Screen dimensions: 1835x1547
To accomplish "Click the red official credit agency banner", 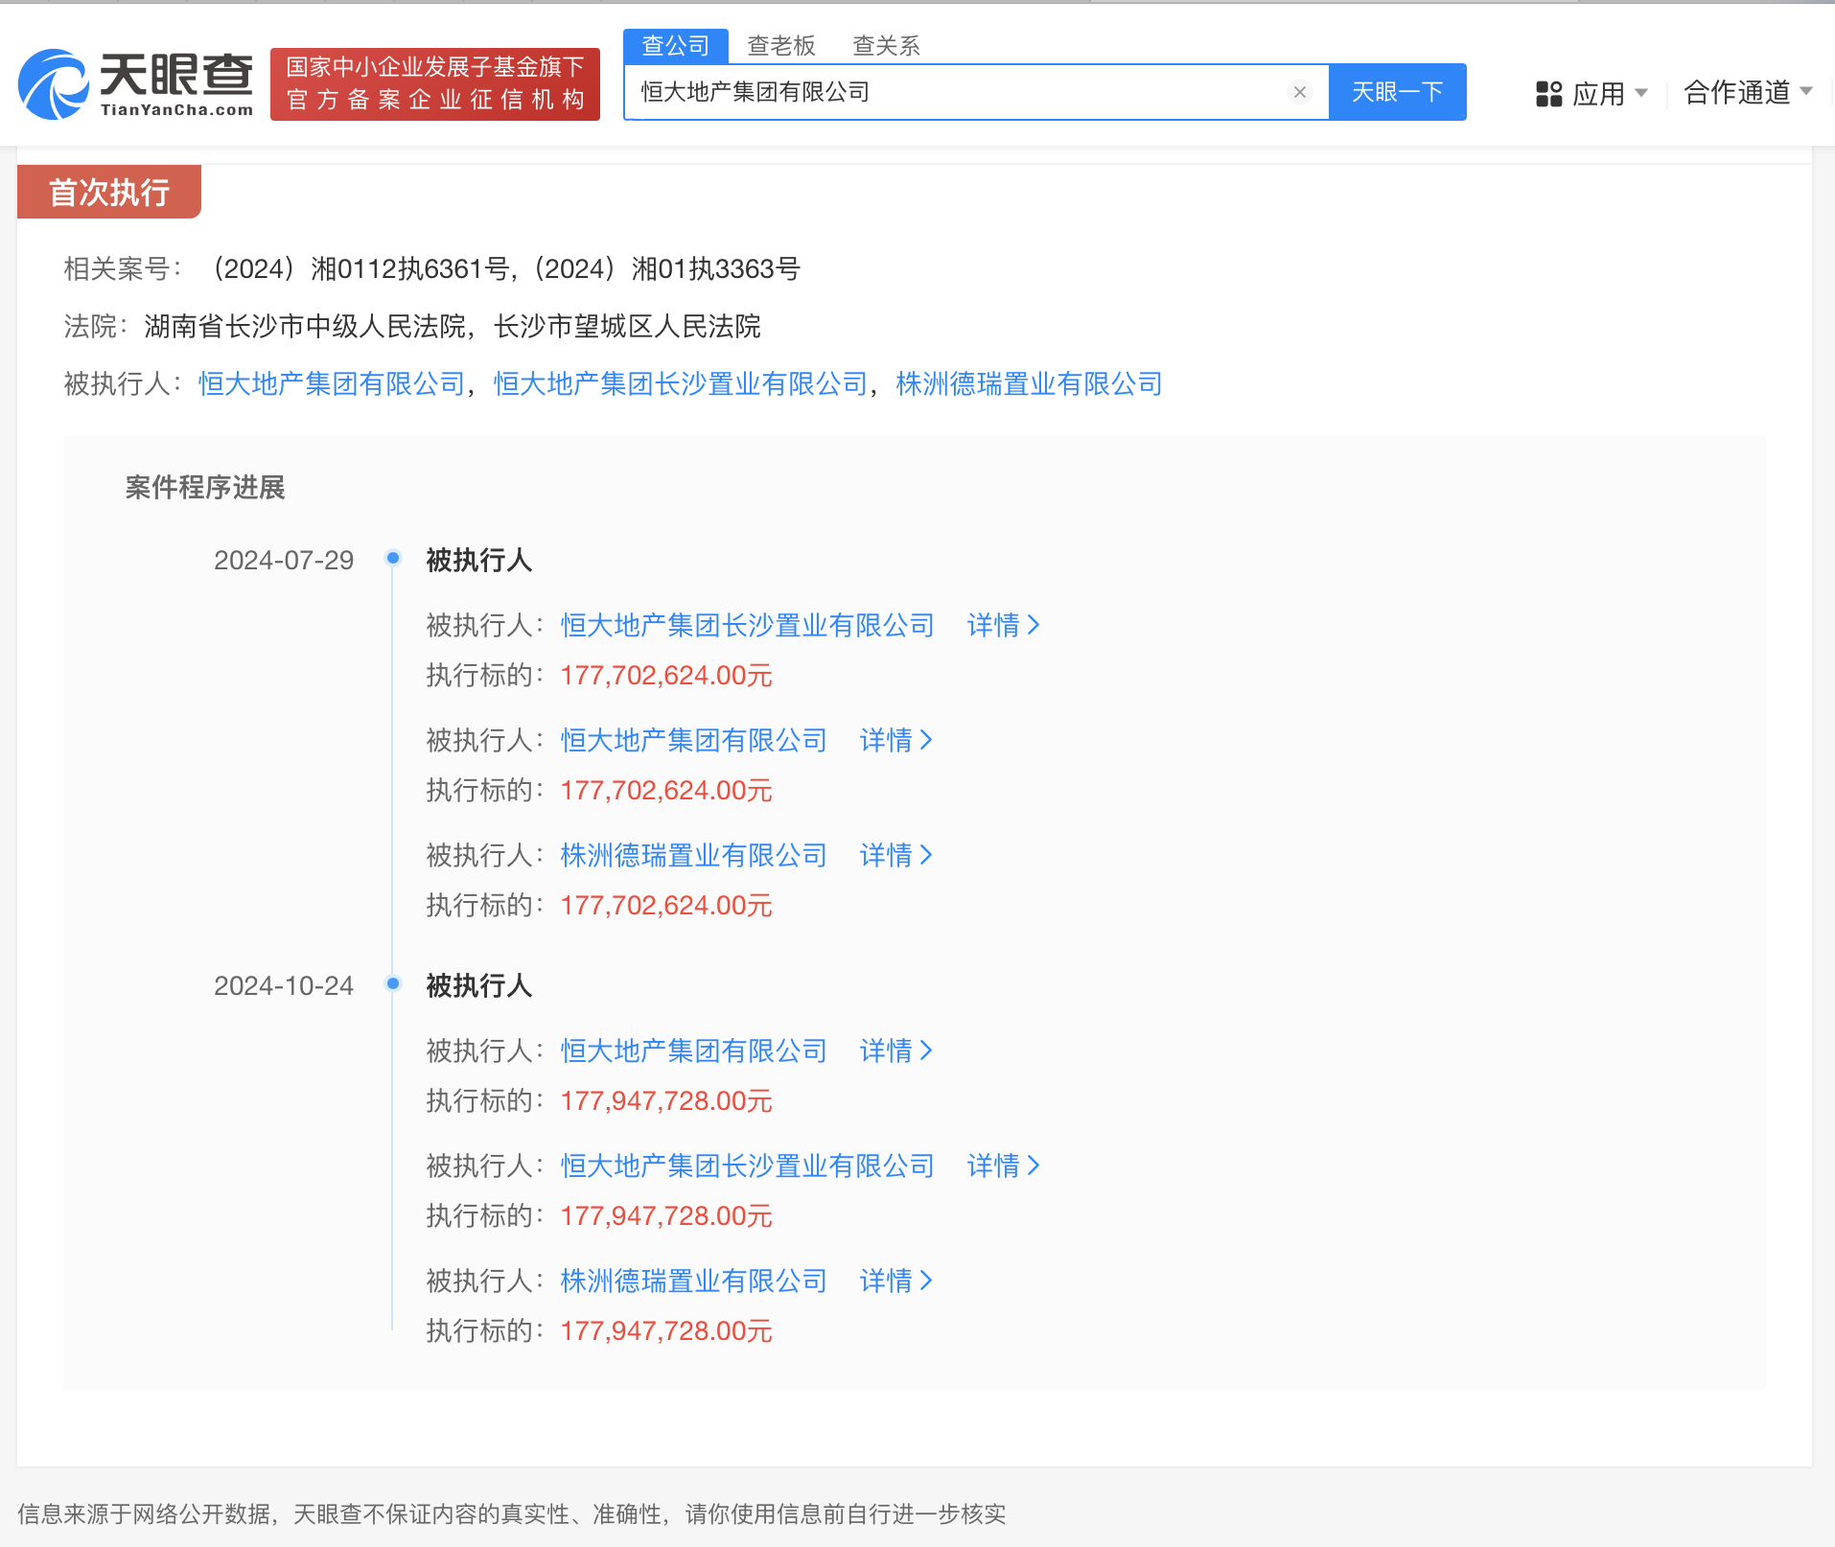I will (x=435, y=84).
